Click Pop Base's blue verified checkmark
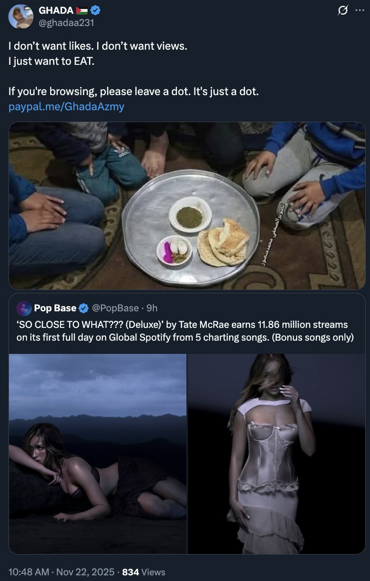370x581 pixels. click(83, 308)
